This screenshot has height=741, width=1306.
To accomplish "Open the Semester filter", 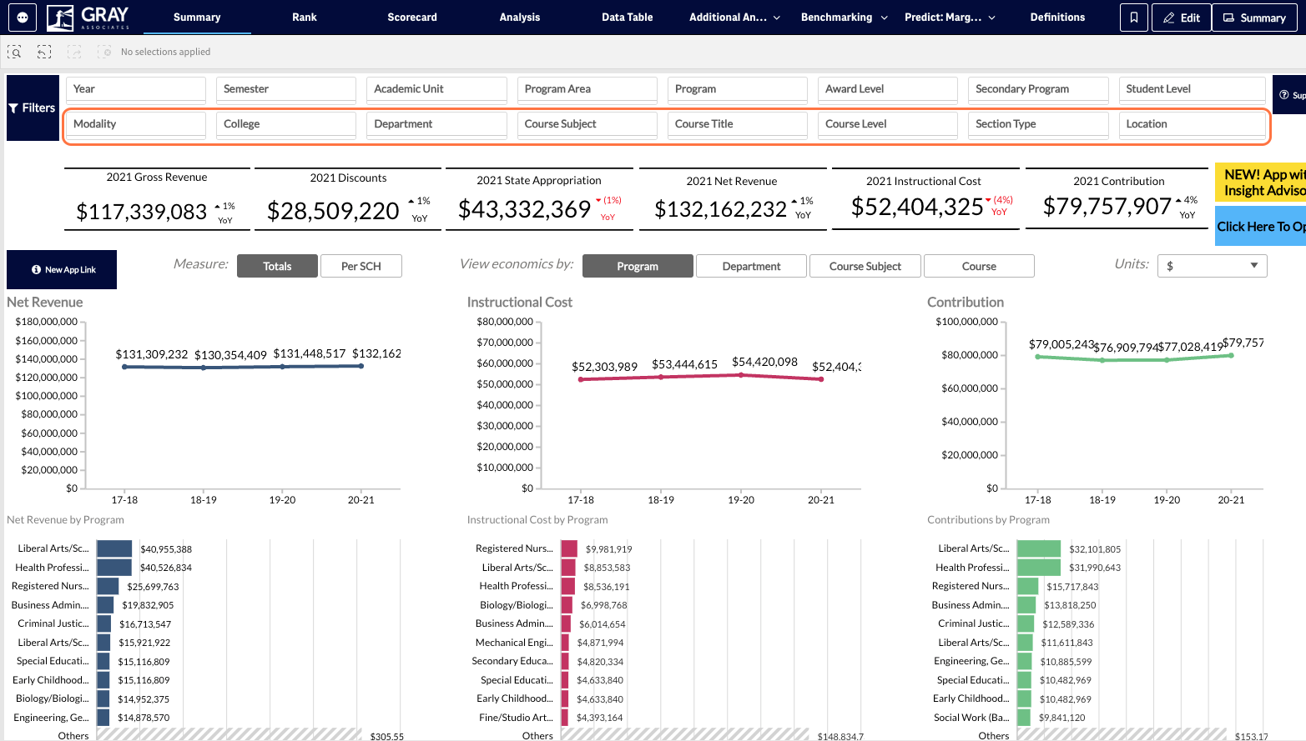I will point(286,89).
